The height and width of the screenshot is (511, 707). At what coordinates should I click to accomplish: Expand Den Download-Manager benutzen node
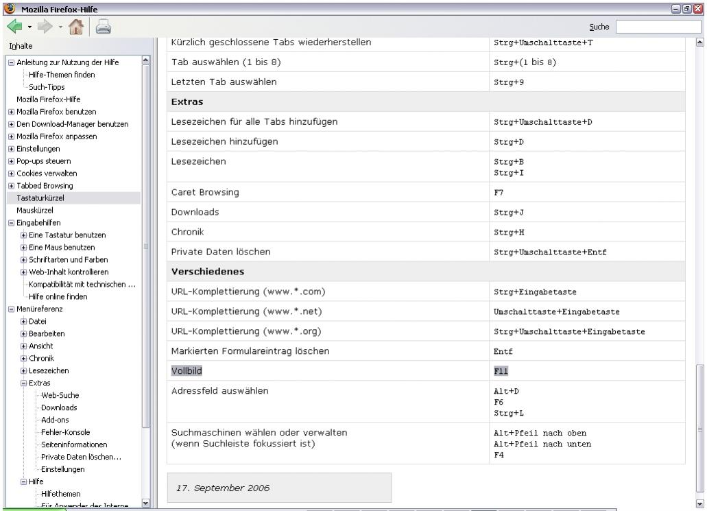coord(11,124)
